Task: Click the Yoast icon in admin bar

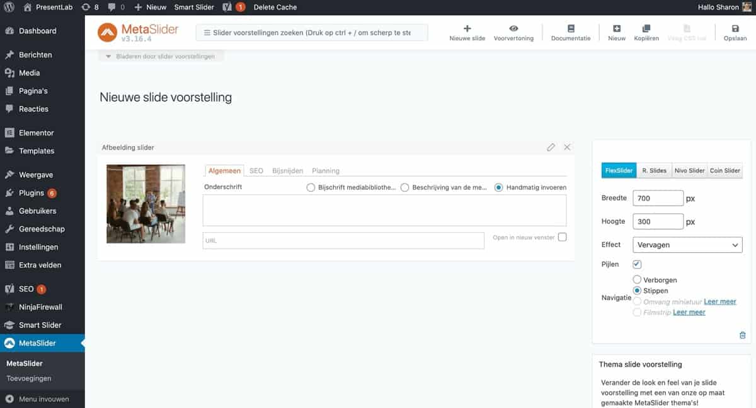Action: 227,7
